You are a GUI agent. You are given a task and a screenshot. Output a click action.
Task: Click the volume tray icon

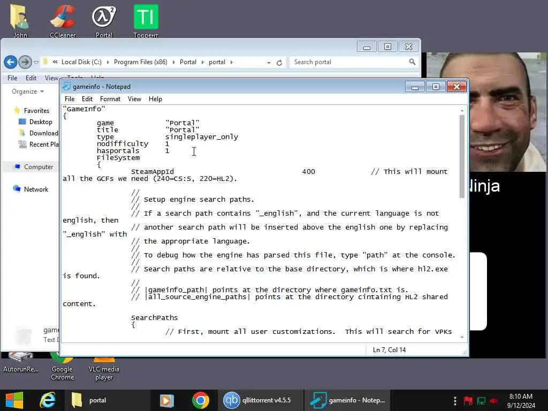click(494, 401)
